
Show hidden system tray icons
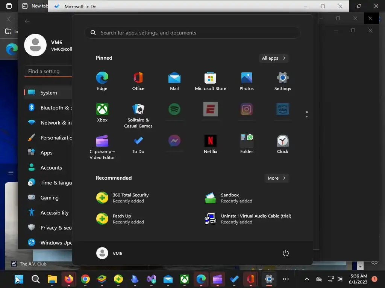[x=307, y=279]
